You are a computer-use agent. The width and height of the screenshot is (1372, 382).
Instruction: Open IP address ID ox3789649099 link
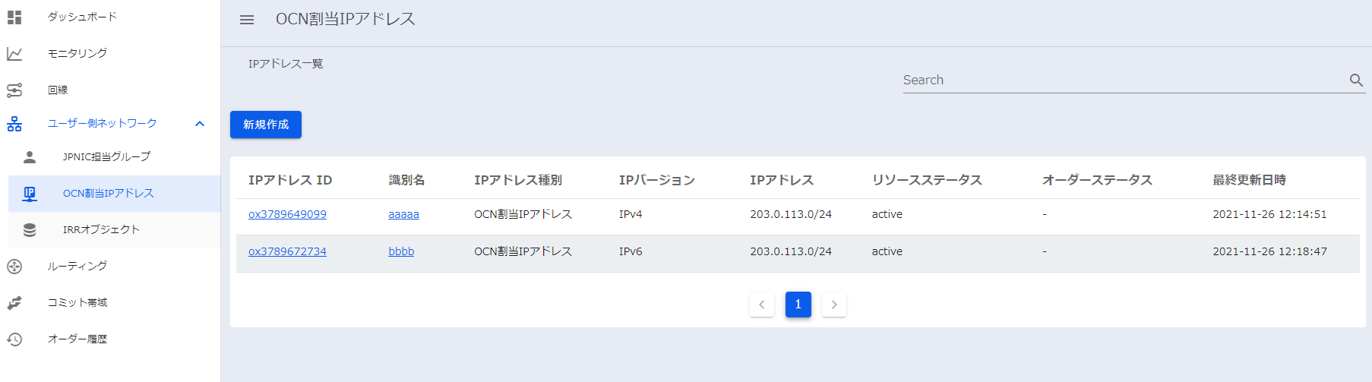[287, 214]
